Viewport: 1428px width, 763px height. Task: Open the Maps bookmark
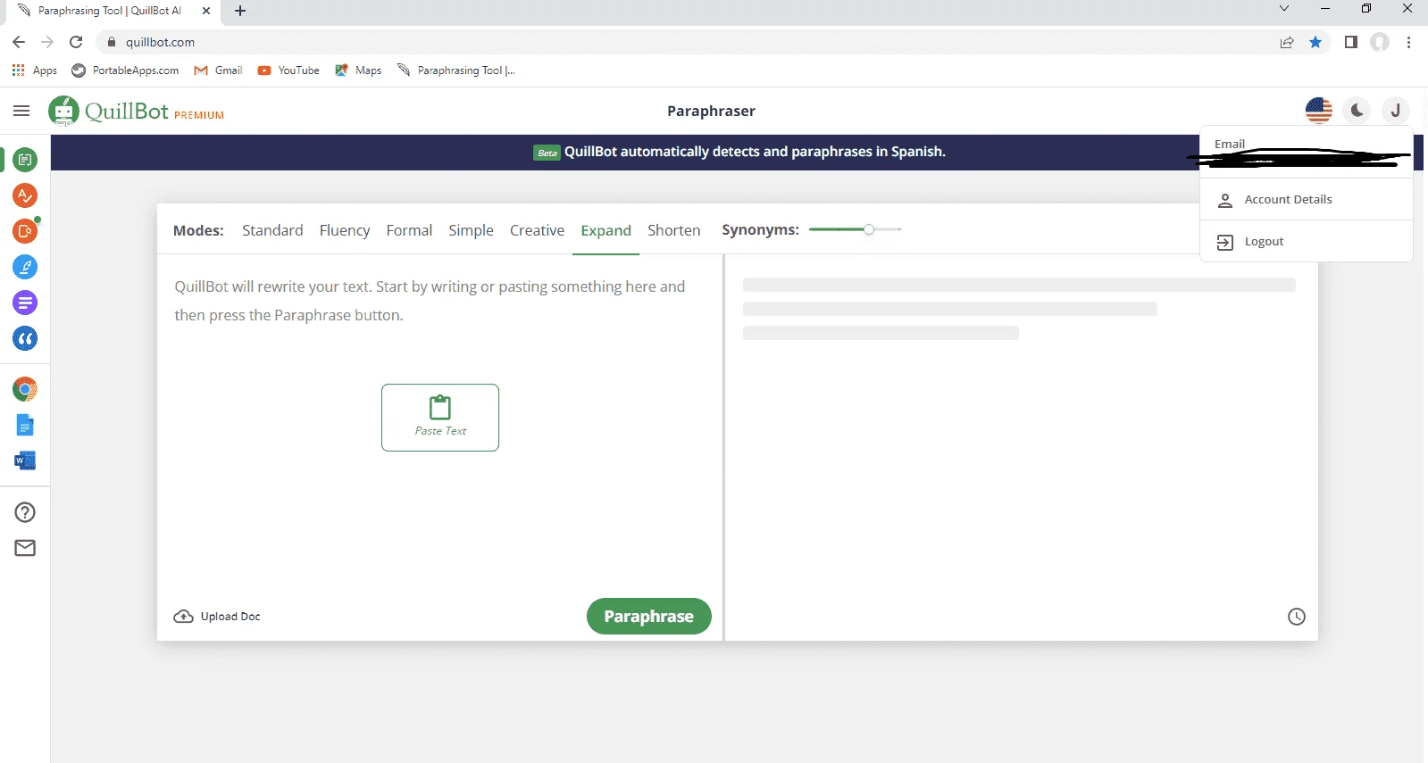(358, 70)
